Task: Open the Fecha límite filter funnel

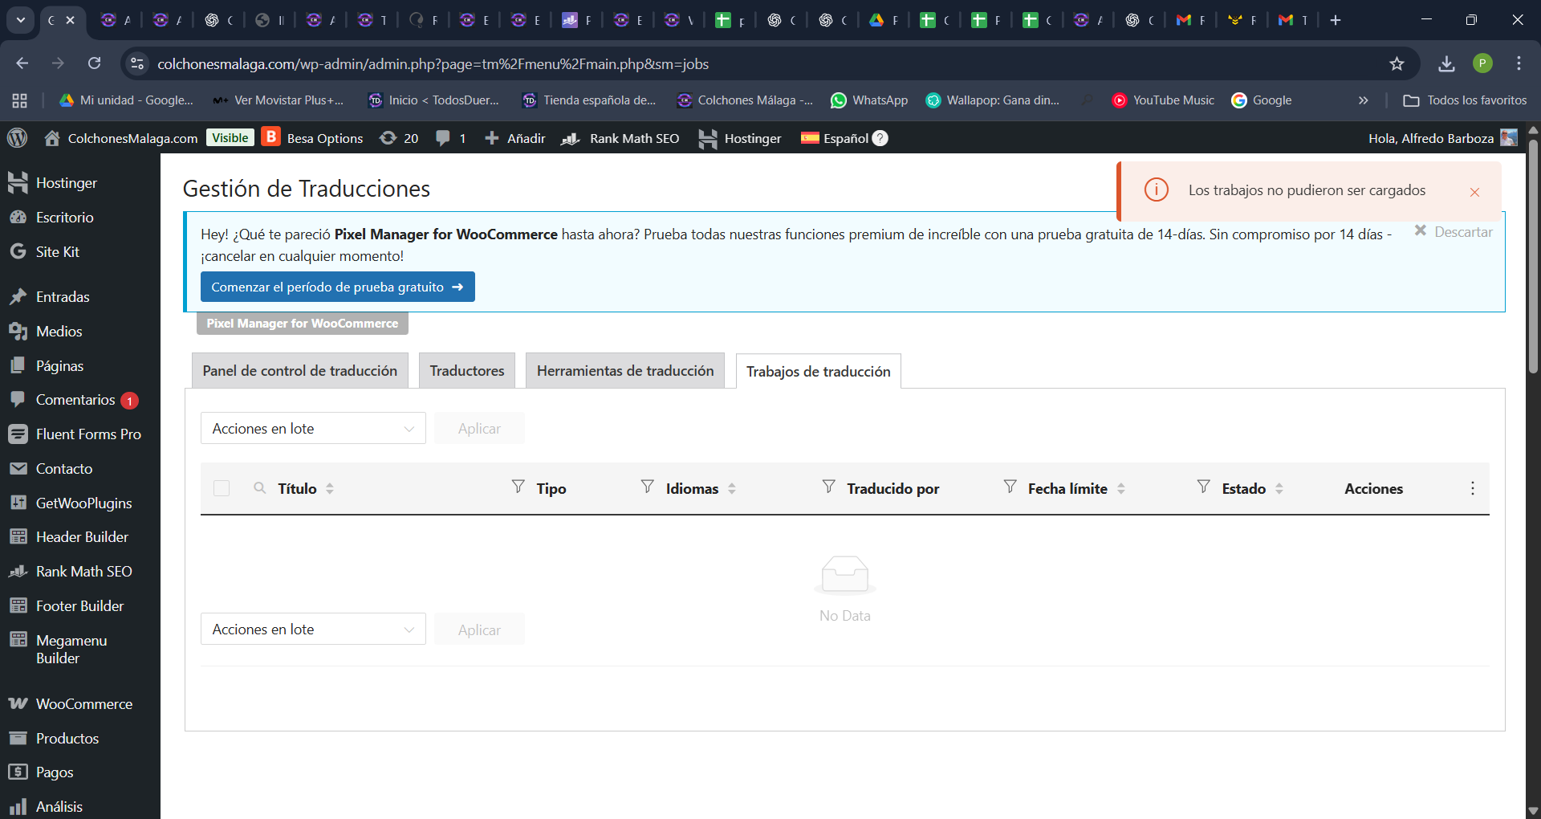Action: (1010, 487)
